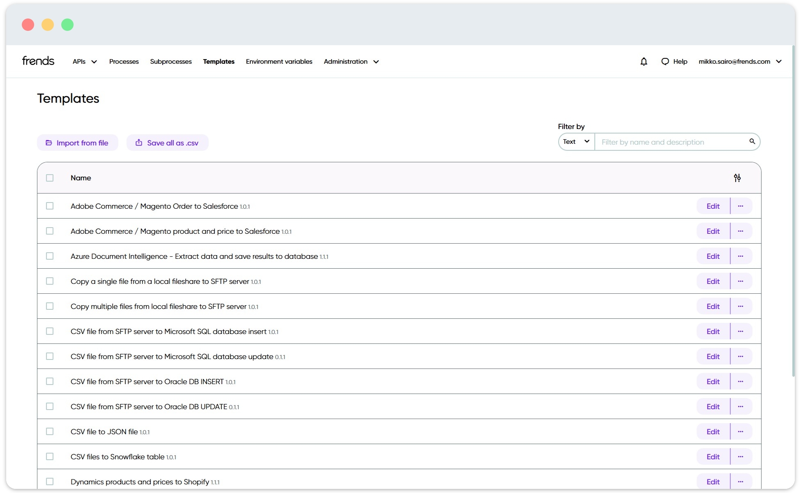Click the search magnifier icon in filter

tap(752, 141)
